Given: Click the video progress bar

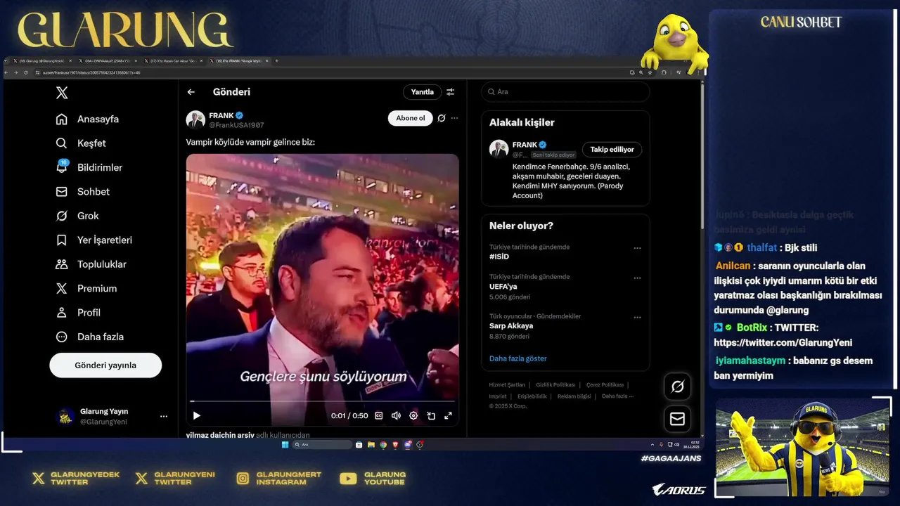Looking at the screenshot, I should [322, 401].
